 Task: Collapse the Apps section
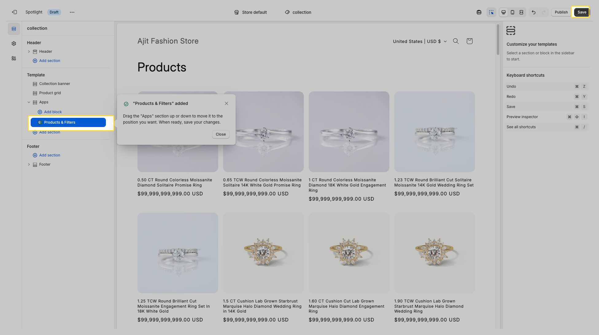point(29,102)
